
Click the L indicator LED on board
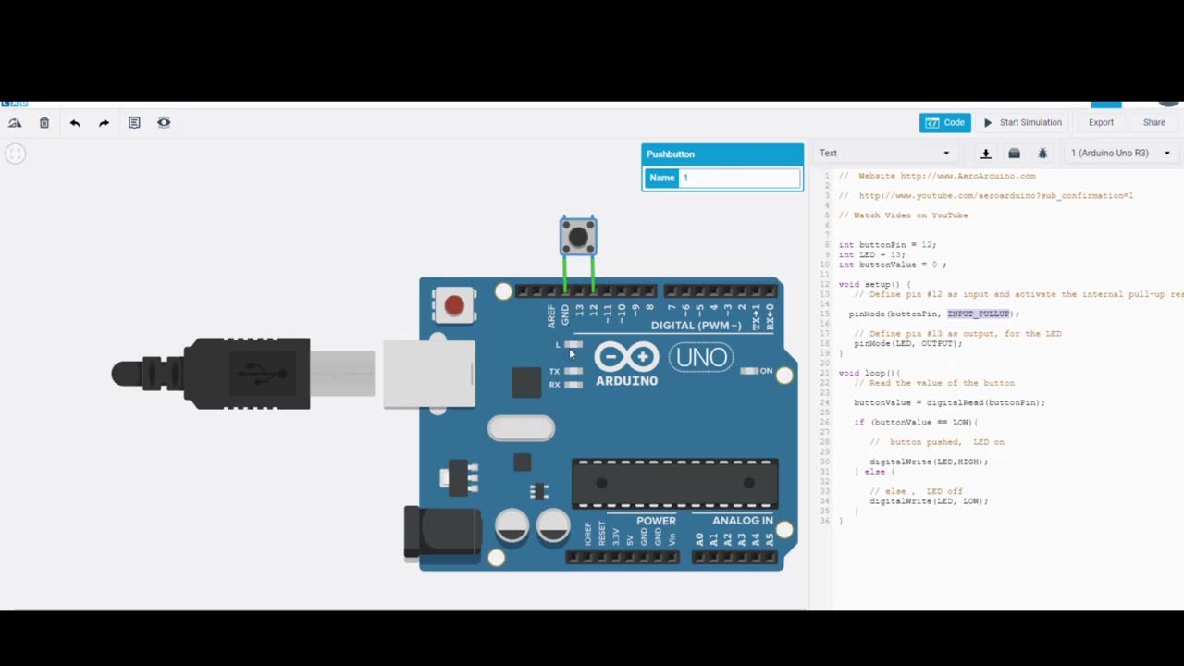[x=573, y=345]
